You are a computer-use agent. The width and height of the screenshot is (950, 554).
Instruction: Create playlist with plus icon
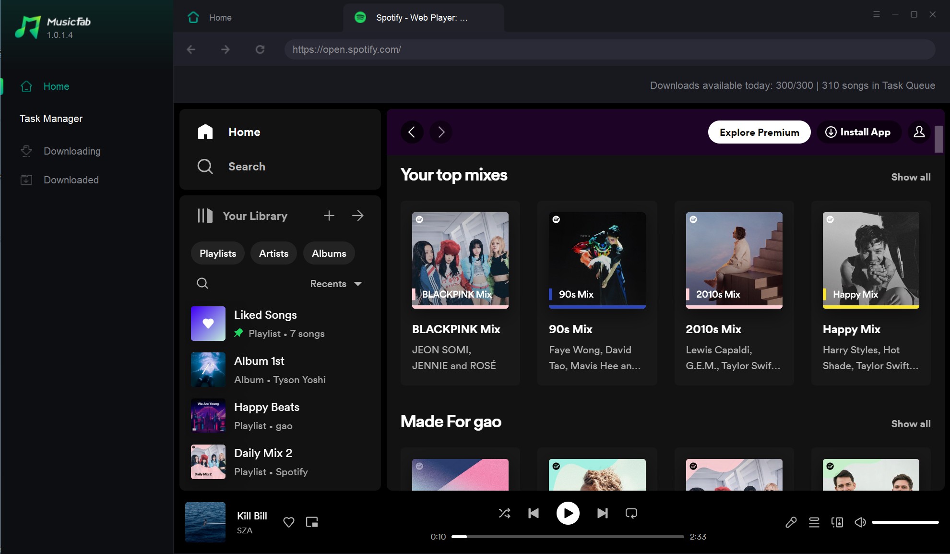(x=329, y=216)
